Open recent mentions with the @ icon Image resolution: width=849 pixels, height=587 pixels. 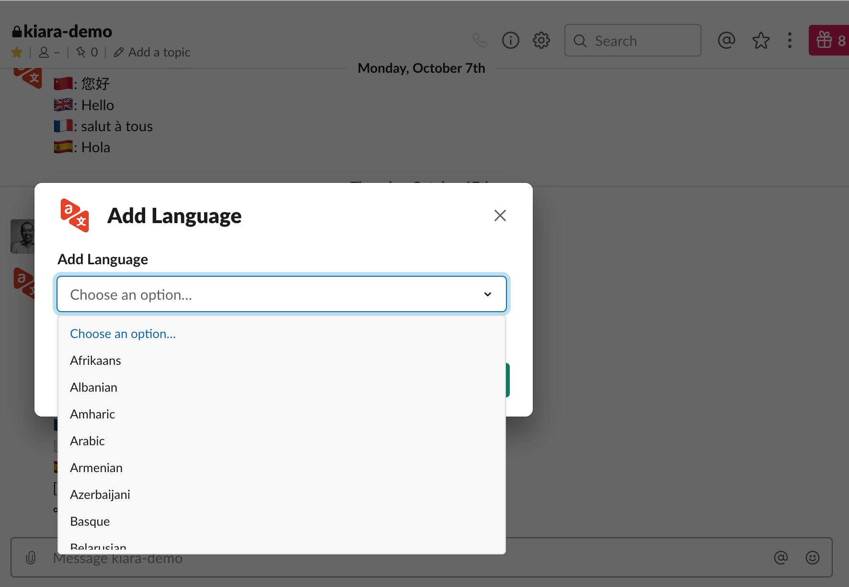click(x=726, y=40)
